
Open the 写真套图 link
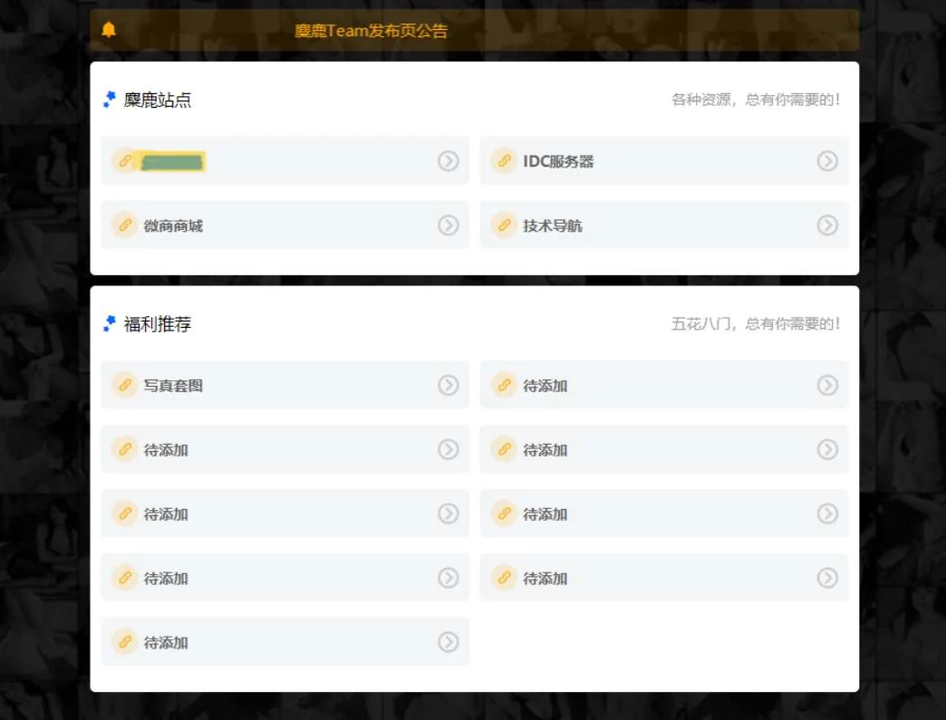coord(173,386)
